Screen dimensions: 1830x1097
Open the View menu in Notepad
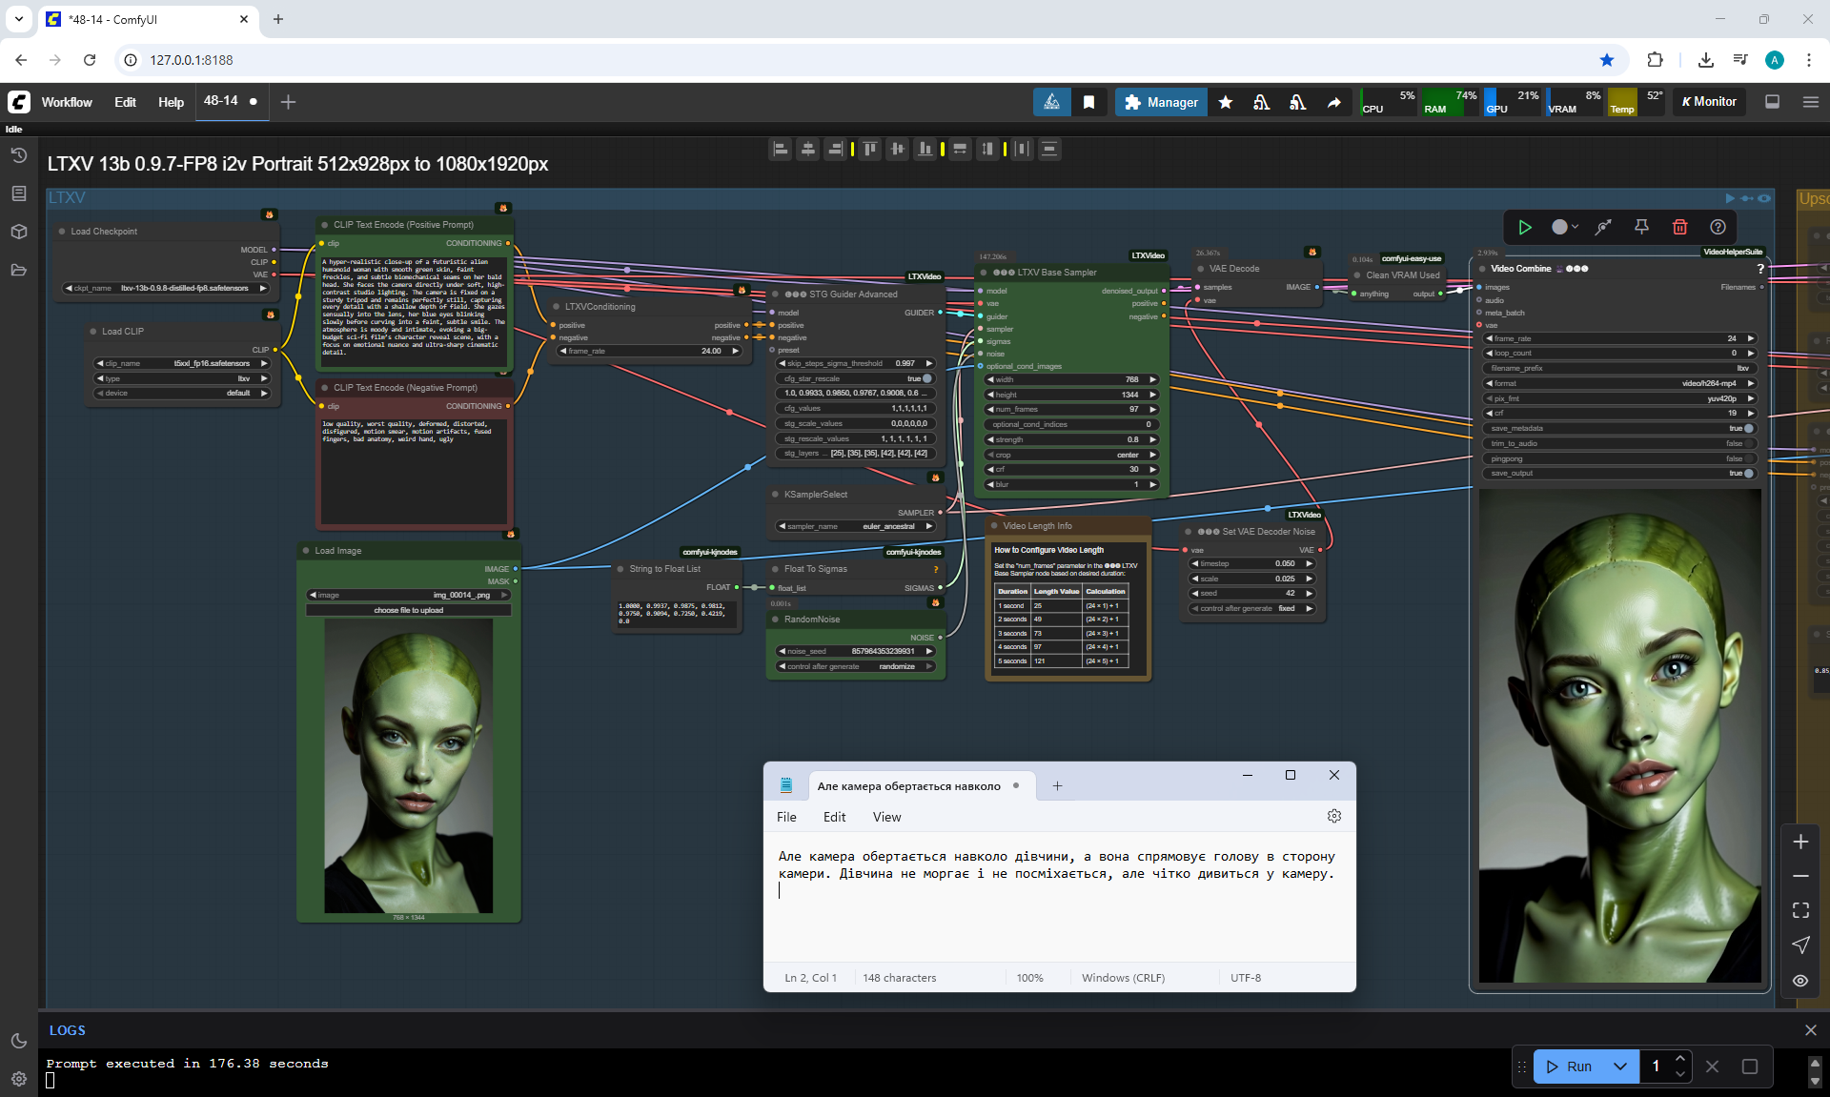click(x=886, y=817)
